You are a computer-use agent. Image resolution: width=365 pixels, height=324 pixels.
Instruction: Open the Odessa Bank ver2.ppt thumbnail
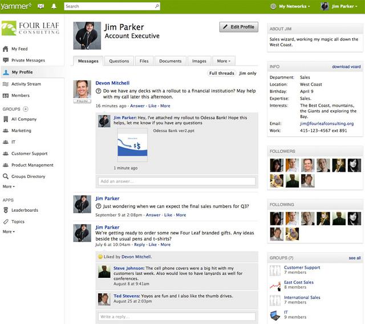tap(132, 143)
